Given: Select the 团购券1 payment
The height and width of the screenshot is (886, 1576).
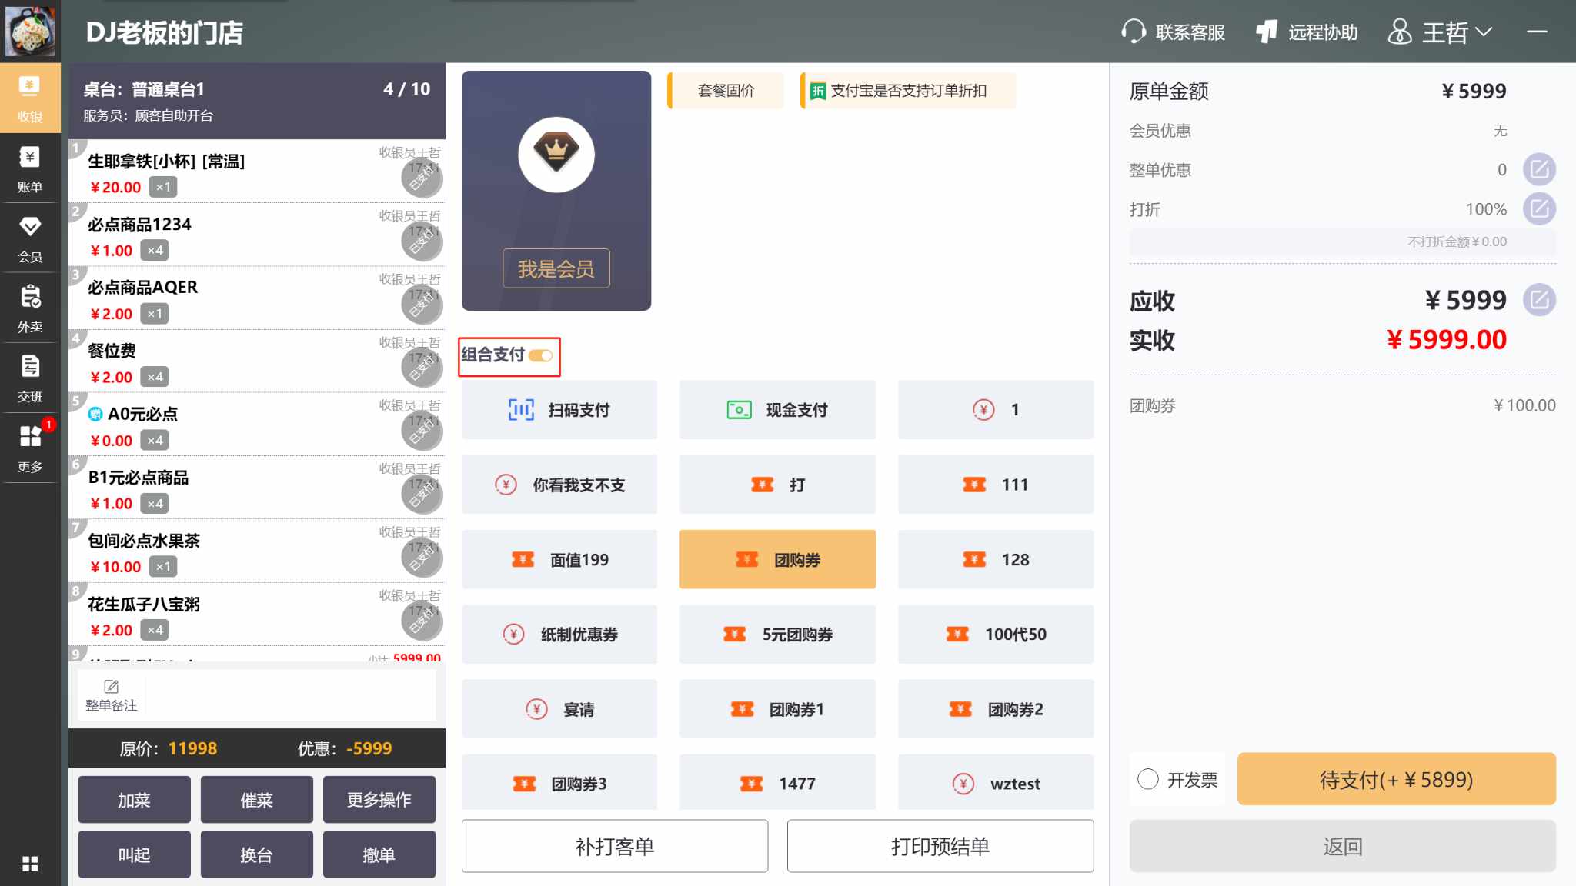Looking at the screenshot, I should coord(777,708).
